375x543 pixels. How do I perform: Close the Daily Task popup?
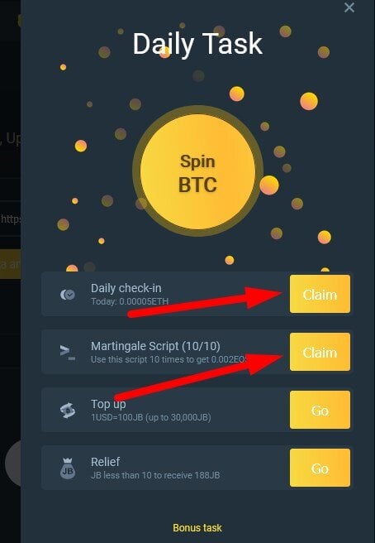[349, 7]
